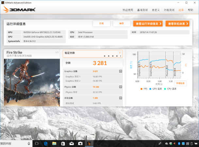
Task: Open the 欢迎使用 (Welcome) tab
Action: pyautogui.click(x=128, y=10)
